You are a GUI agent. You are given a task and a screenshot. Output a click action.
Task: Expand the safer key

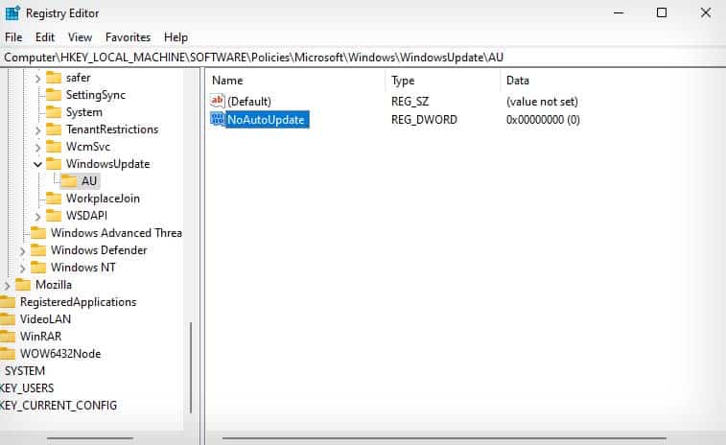[x=38, y=79]
